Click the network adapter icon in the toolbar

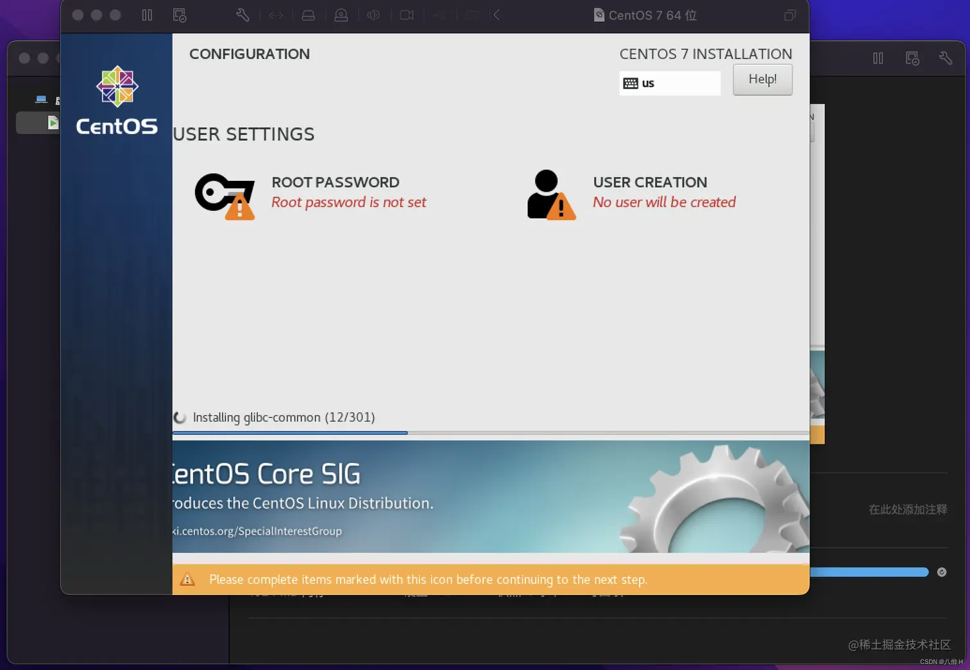277,15
